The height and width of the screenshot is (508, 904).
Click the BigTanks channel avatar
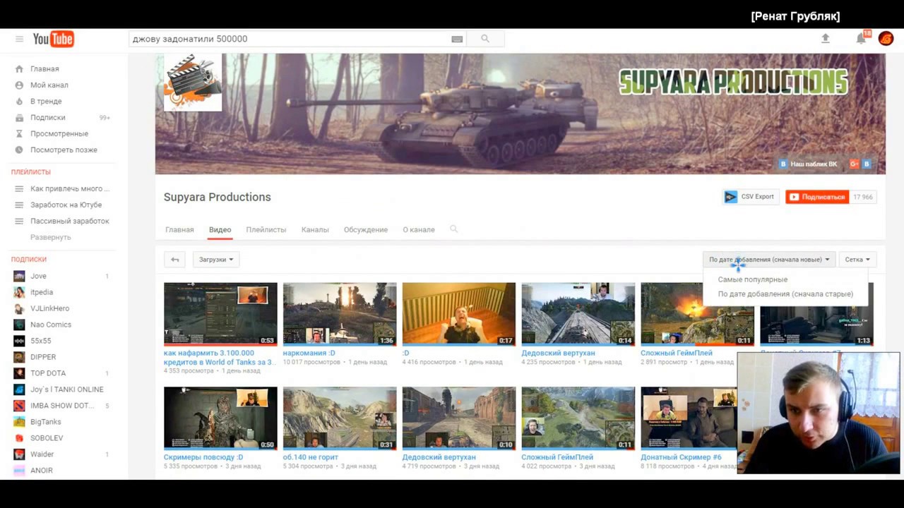(x=19, y=422)
